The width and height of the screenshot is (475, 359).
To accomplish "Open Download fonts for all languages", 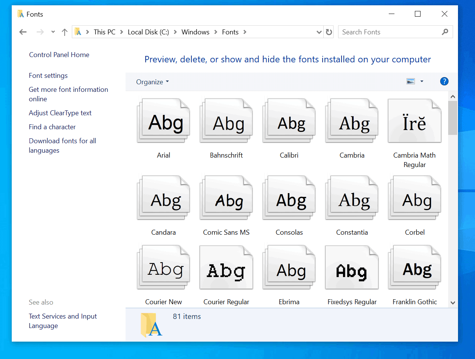I will tap(62, 145).
